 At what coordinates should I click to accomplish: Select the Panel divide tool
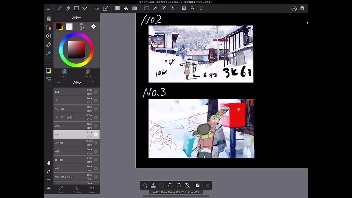184,8
